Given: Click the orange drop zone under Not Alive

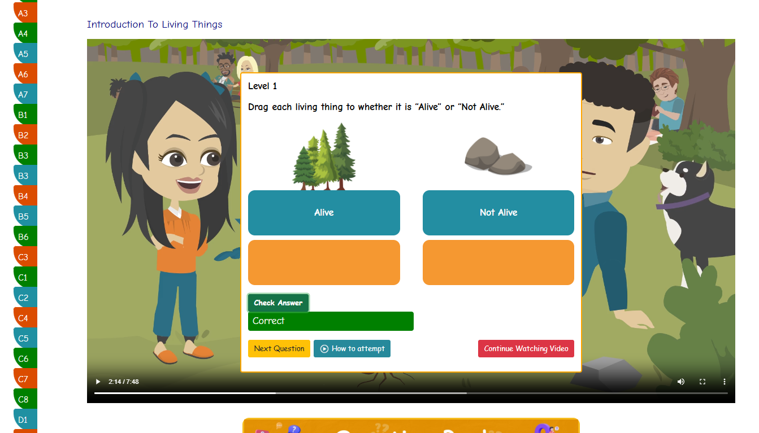Looking at the screenshot, I should pyautogui.click(x=498, y=263).
